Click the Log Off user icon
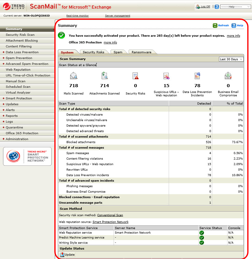Screen dimensions: 252x259 click(x=197, y=6)
